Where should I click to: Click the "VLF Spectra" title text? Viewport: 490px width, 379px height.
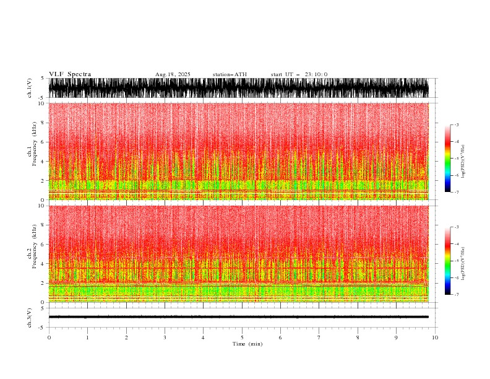pos(70,74)
